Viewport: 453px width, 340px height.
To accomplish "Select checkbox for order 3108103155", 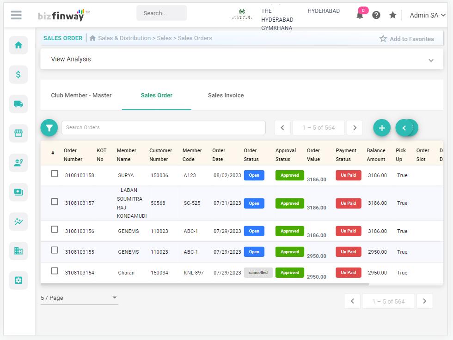I will point(55,250).
